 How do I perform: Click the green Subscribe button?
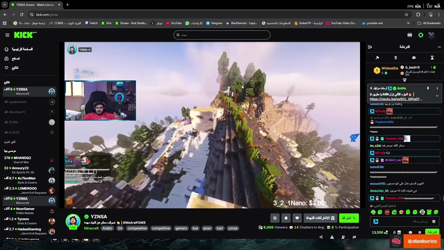[349, 218]
